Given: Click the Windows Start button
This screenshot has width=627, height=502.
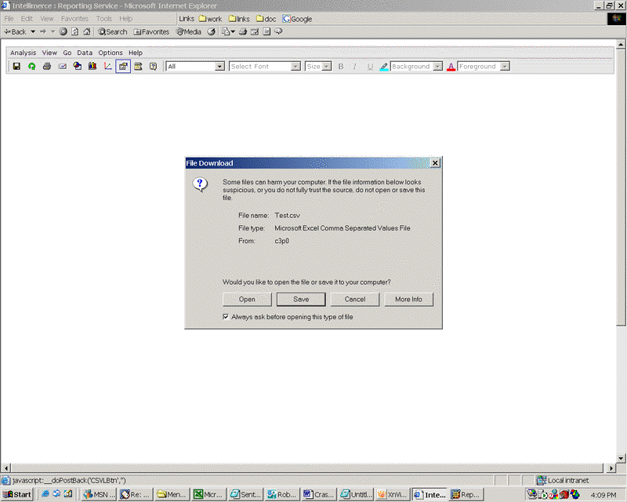Looking at the screenshot, I should tap(17, 494).
